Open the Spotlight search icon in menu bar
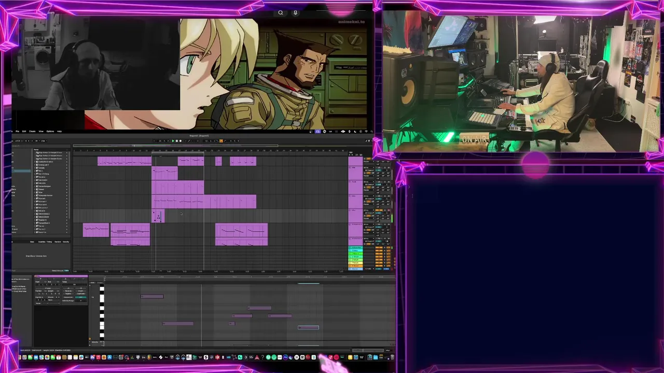664x373 pixels. pyautogui.click(x=371, y=132)
